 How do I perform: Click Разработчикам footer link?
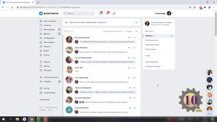(51, 107)
